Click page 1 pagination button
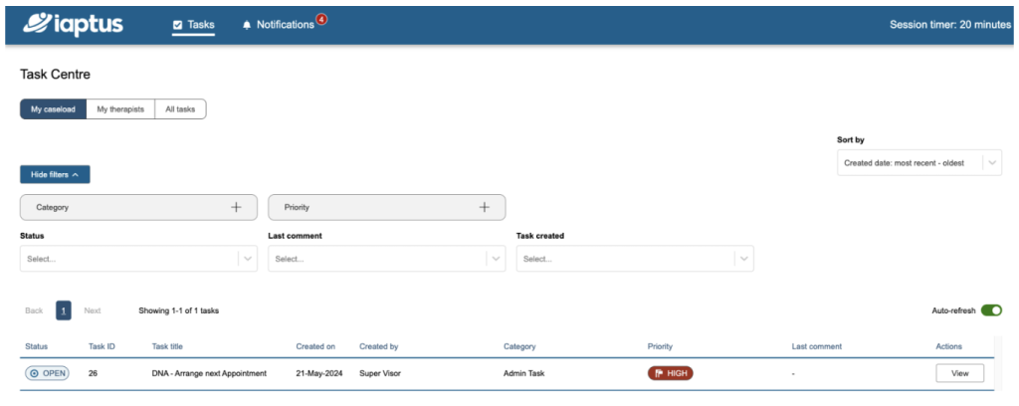1019x406 pixels. 64,310
